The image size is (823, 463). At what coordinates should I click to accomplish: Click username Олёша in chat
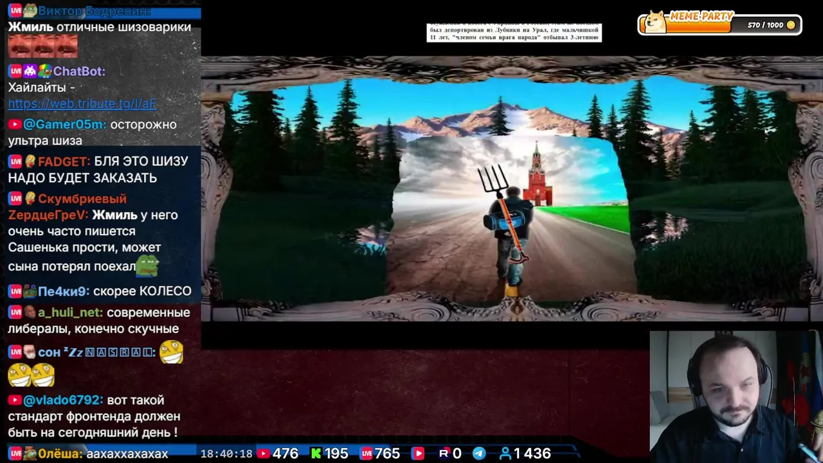coord(60,453)
